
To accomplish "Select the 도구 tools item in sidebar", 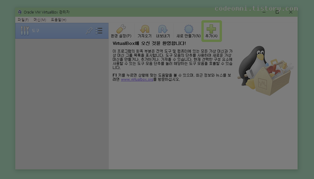I will (62, 31).
